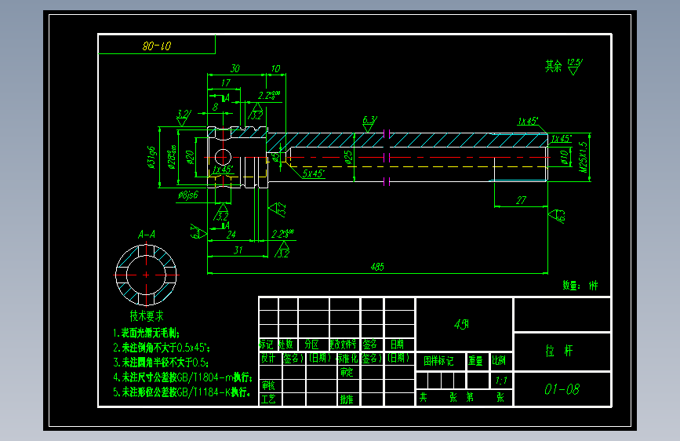
Task: Click the 'A-A' section view label
Action: point(146,235)
